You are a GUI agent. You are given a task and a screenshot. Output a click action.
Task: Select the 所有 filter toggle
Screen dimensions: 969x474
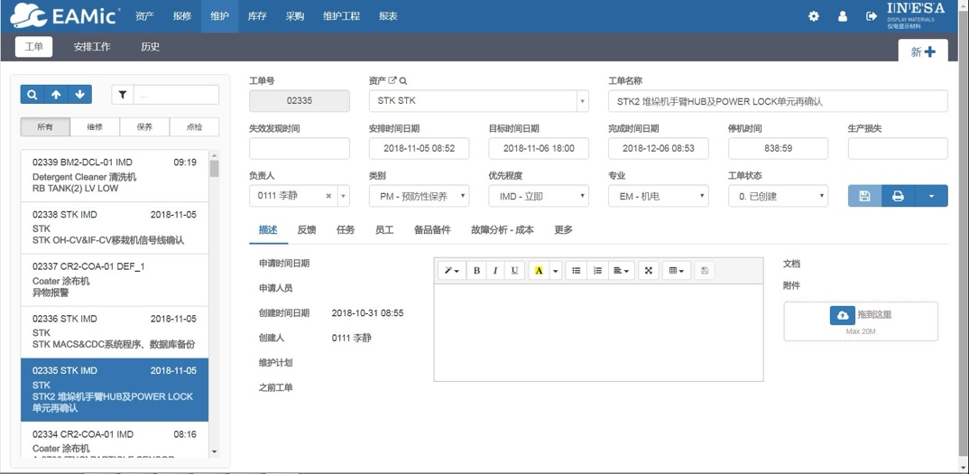coord(45,127)
